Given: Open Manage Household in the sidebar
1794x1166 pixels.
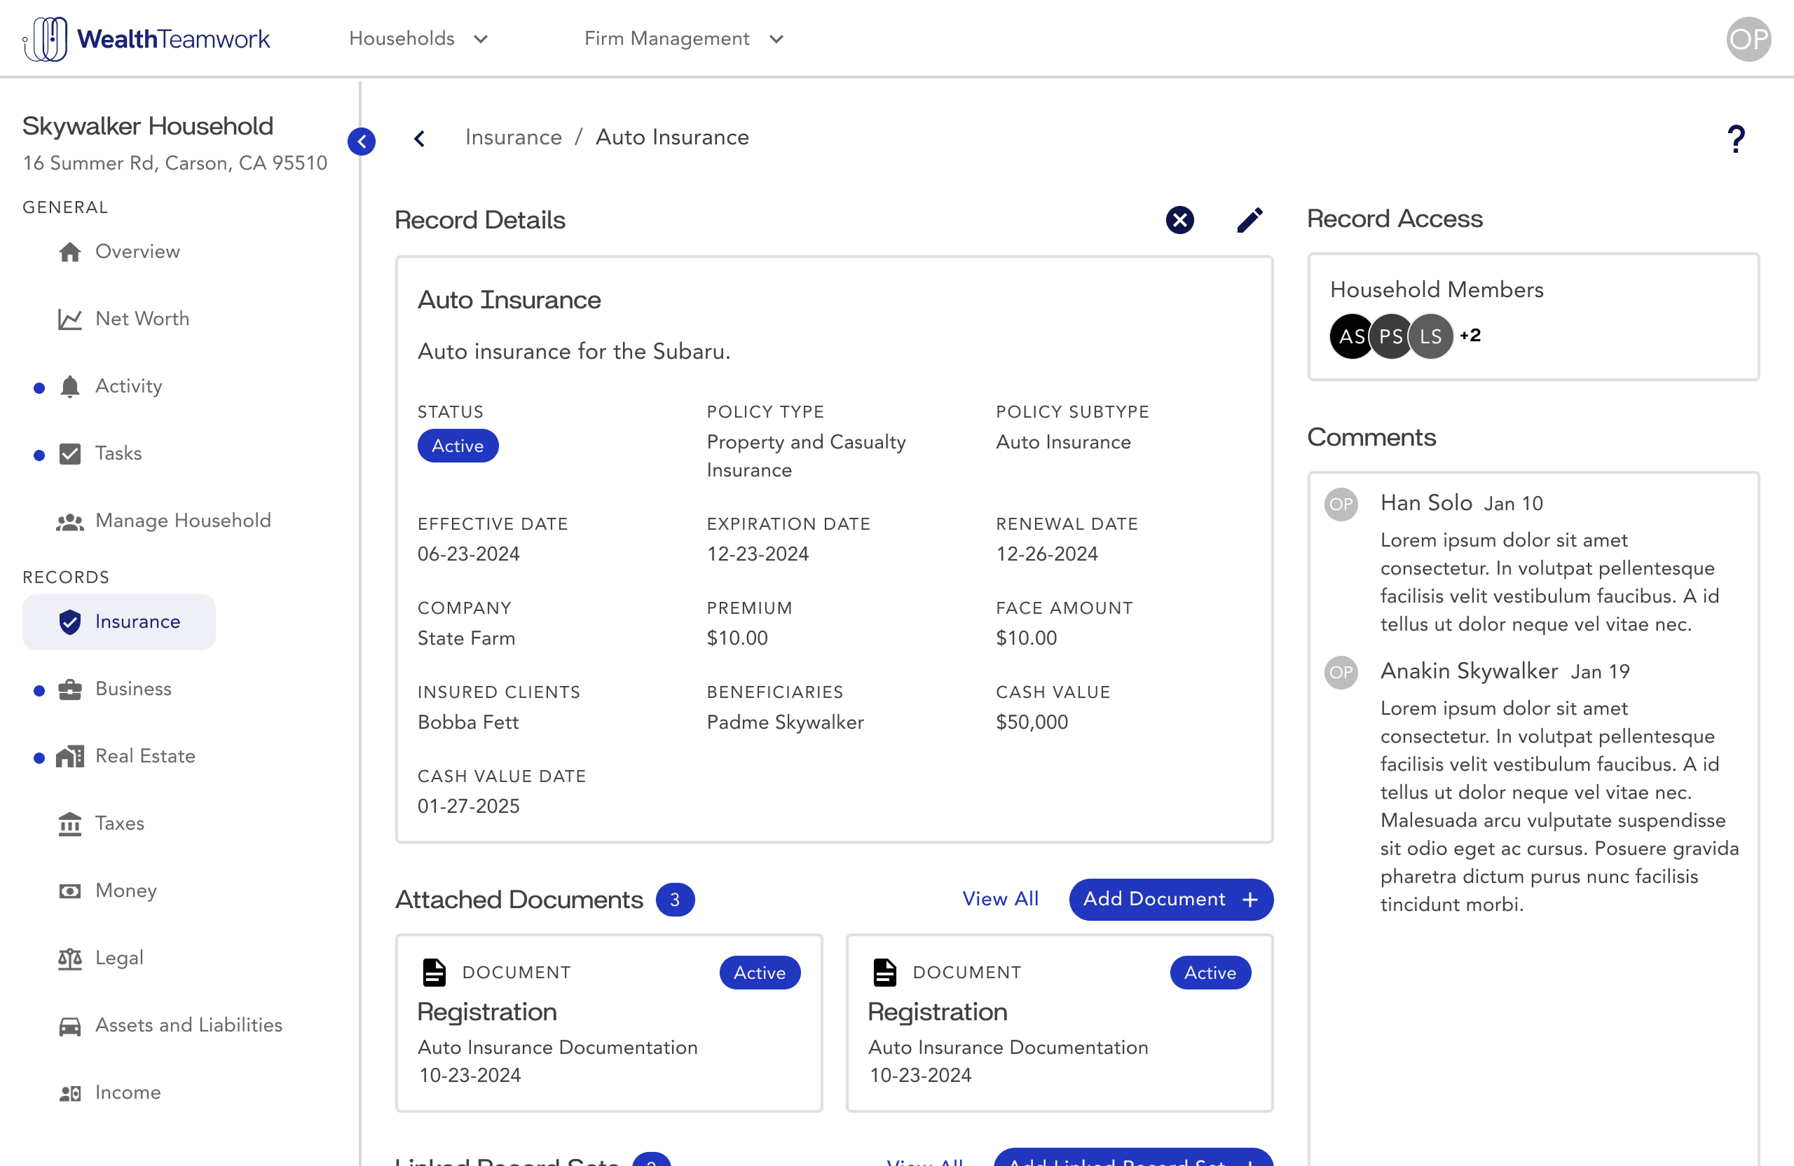Looking at the screenshot, I should pyautogui.click(x=183, y=521).
